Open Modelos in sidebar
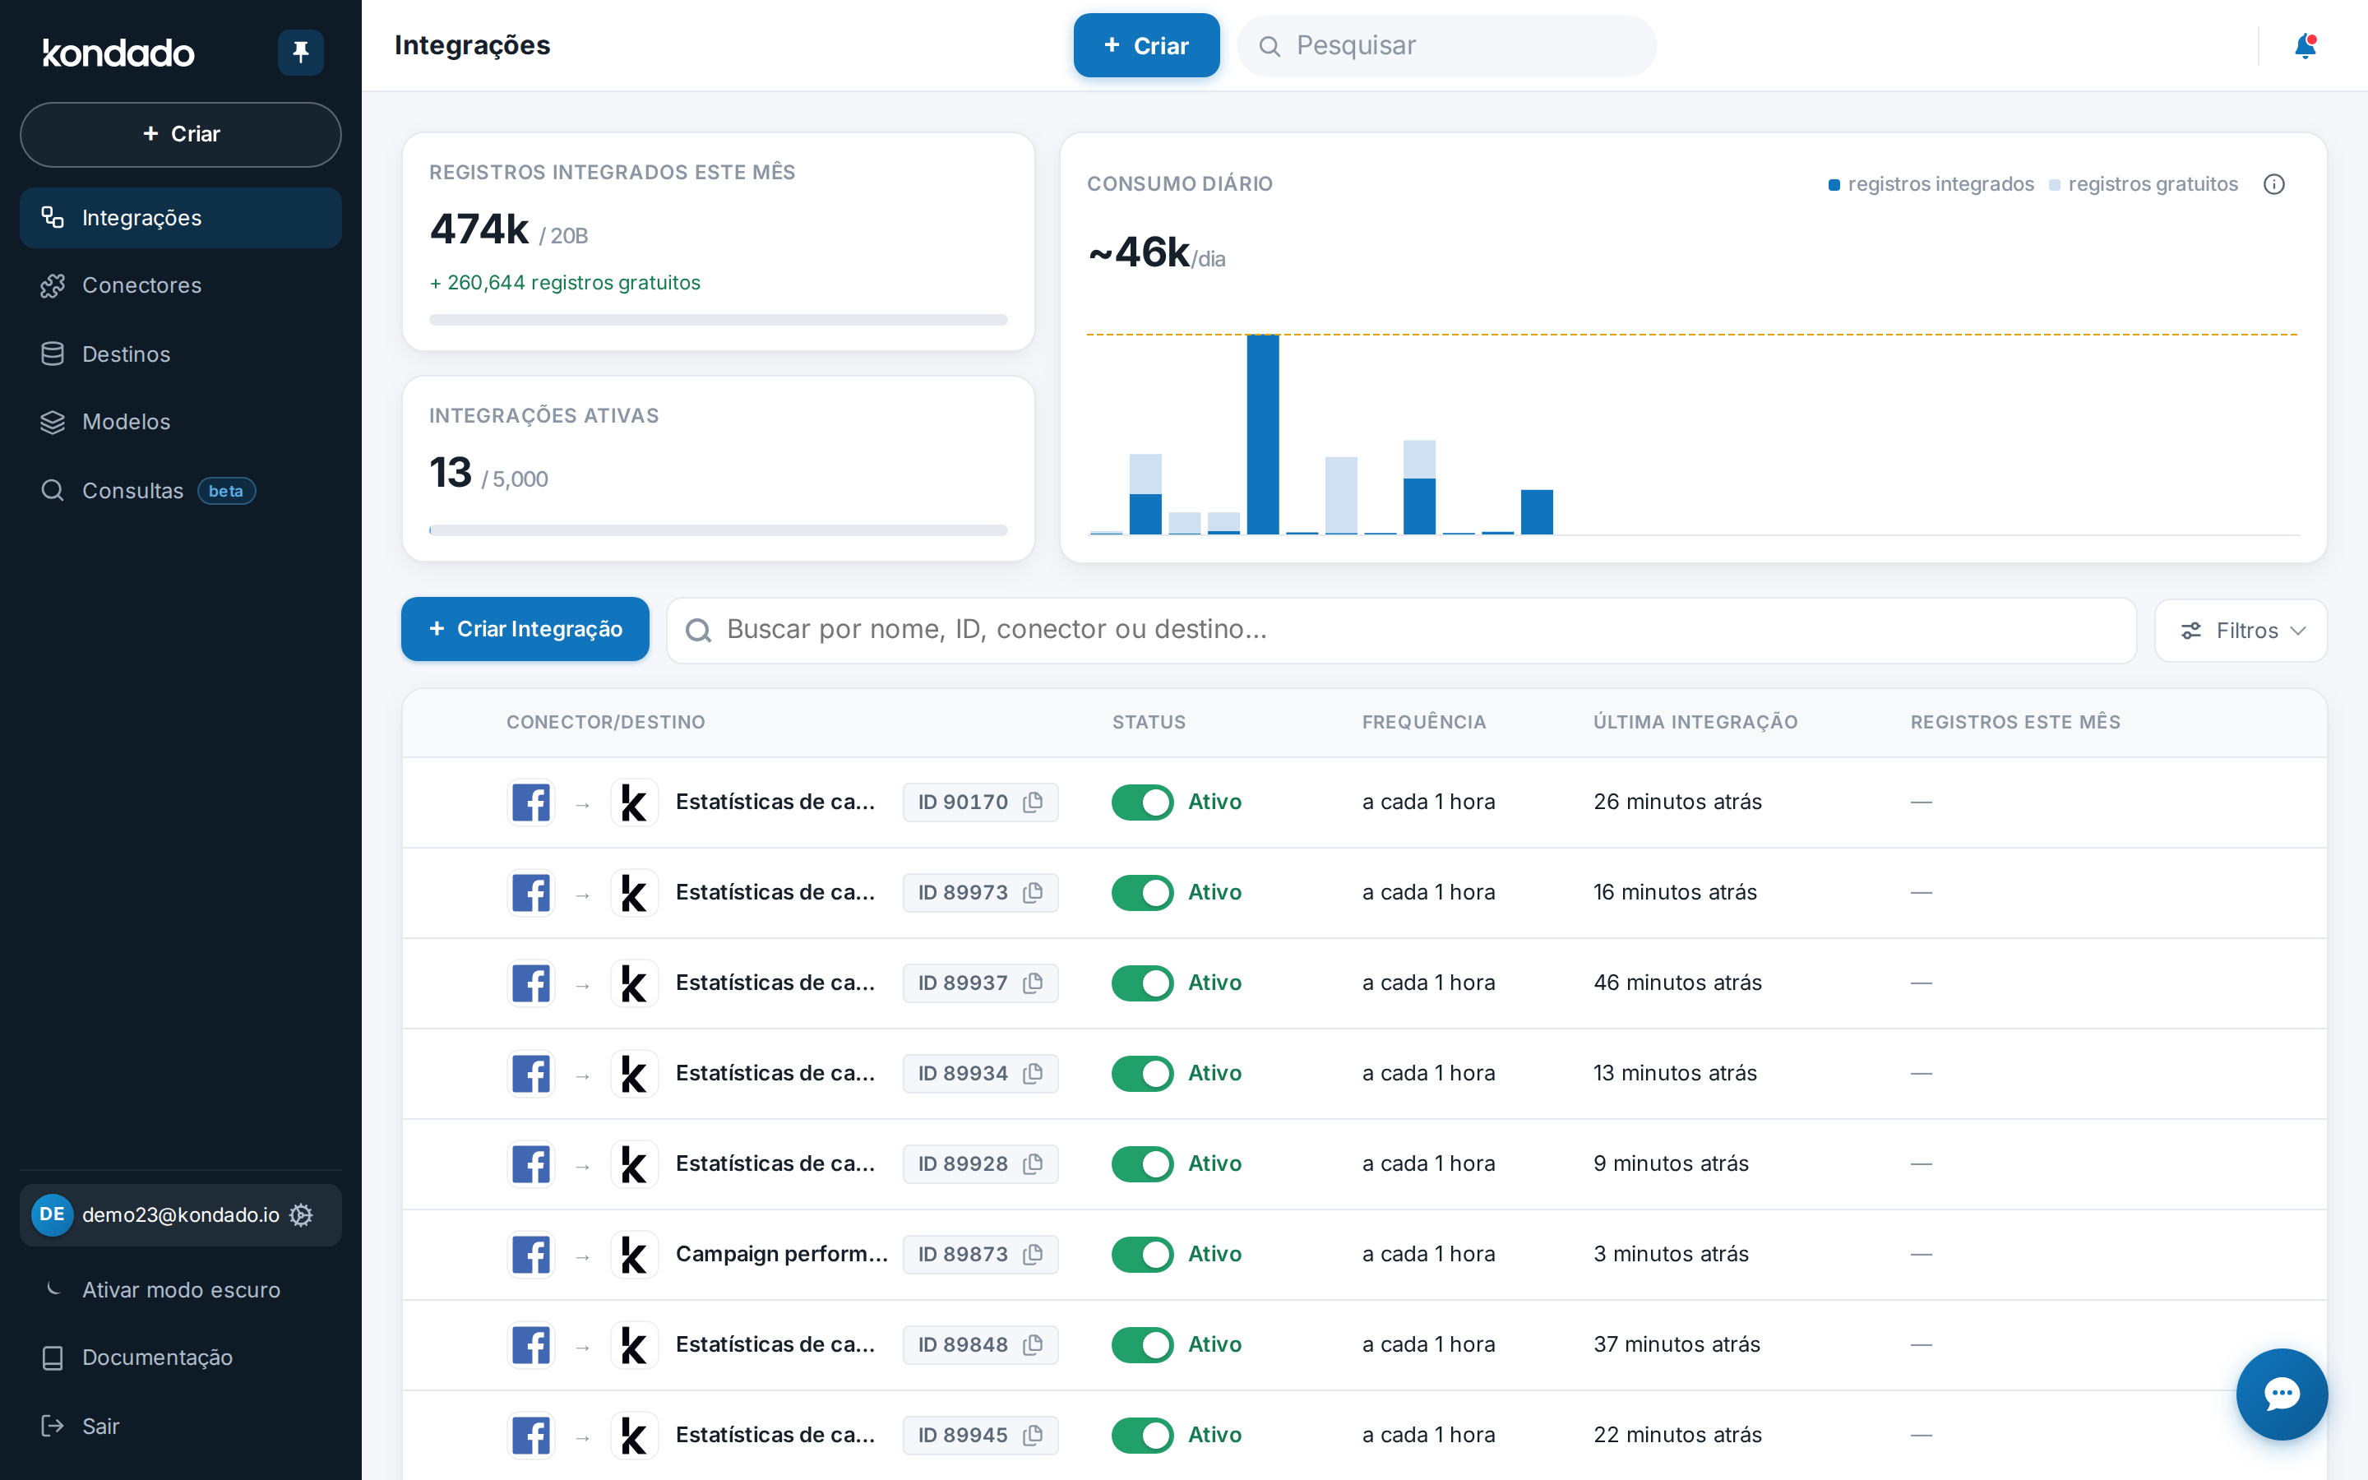This screenshot has width=2368, height=1480. pos(181,422)
